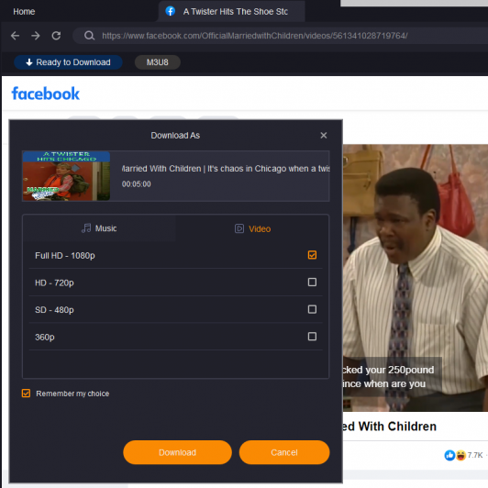
Task: Uncheck the Full HD - 1080p checkbox
Action: click(x=312, y=255)
